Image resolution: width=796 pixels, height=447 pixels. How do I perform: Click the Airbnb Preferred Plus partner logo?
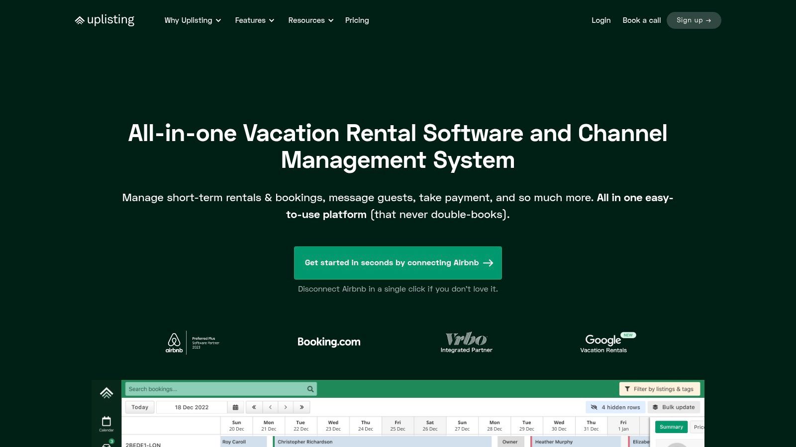pos(193,343)
